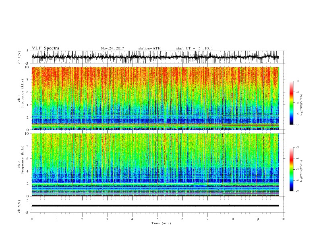Click the 'ch.3(V)' axis label
Image resolution: width=319 pixels, height=246 pixels.
[19, 206]
